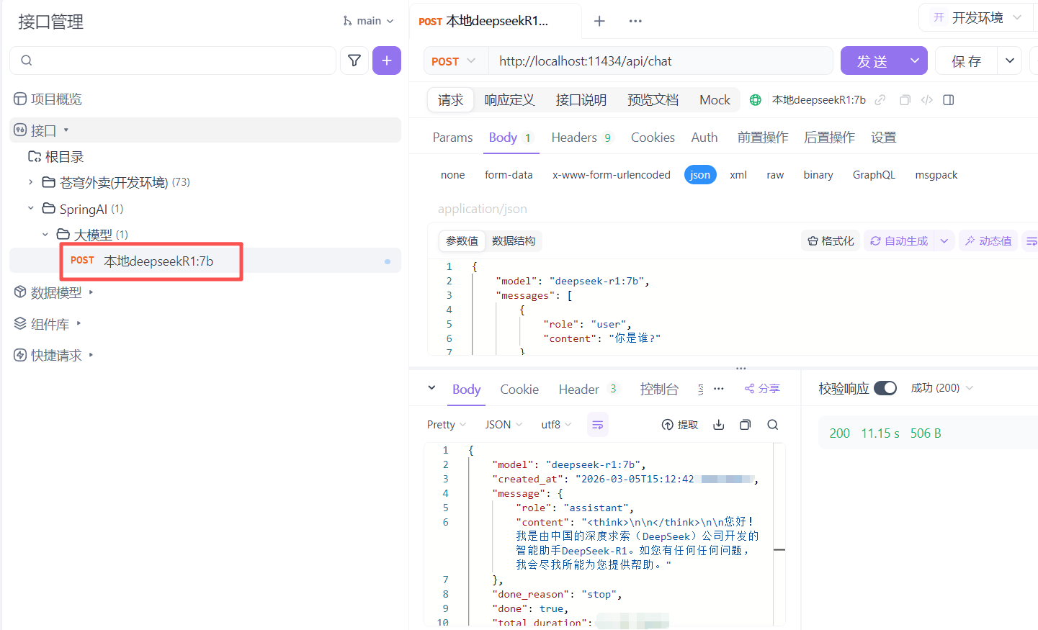Open the 前置操作 tab
Screen dimensions: 1038x630
pos(763,138)
